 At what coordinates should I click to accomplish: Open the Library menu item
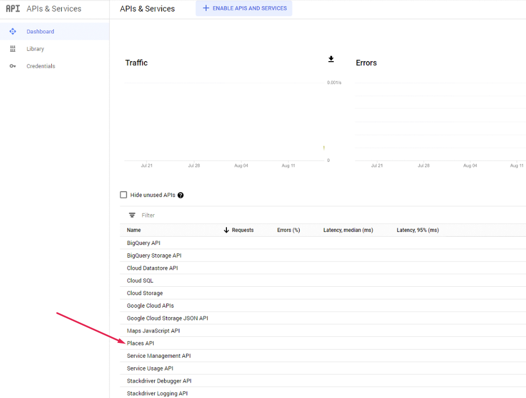(x=35, y=49)
